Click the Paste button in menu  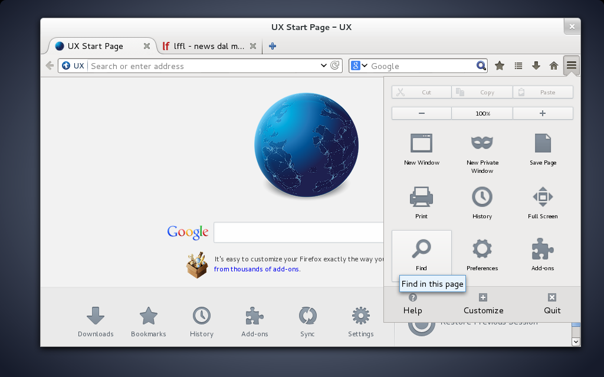pyautogui.click(x=543, y=92)
